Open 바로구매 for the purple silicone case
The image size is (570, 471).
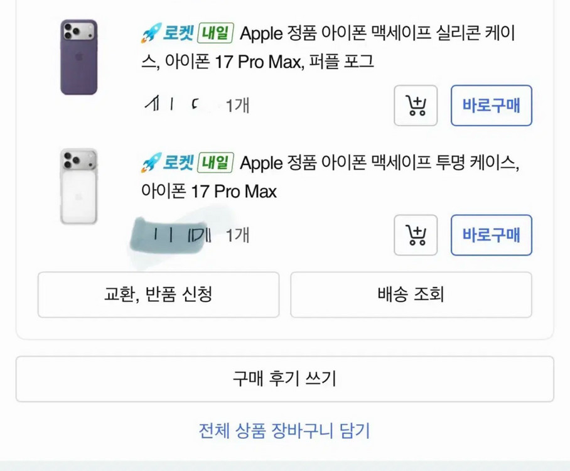(x=492, y=106)
